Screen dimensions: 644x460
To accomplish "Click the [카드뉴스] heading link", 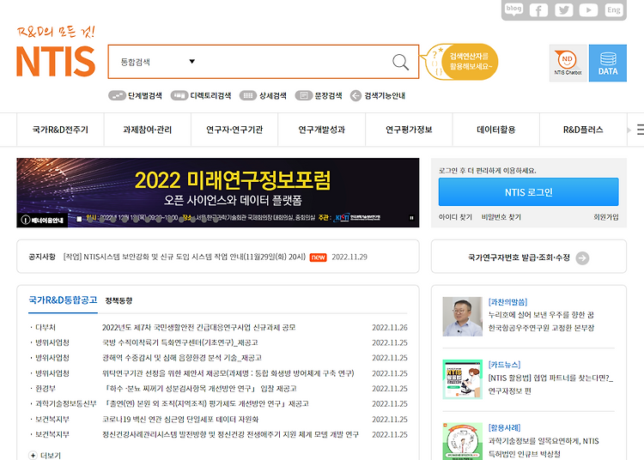I will click(504, 365).
